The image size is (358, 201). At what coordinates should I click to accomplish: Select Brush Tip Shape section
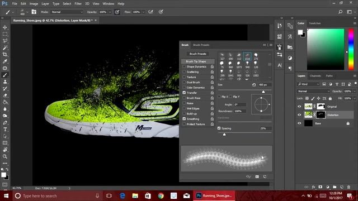(x=198, y=61)
